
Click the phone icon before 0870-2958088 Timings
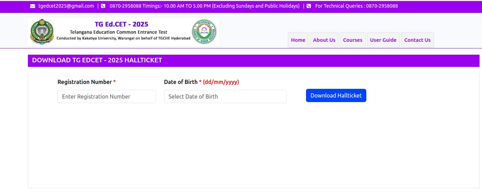pyautogui.click(x=103, y=6)
